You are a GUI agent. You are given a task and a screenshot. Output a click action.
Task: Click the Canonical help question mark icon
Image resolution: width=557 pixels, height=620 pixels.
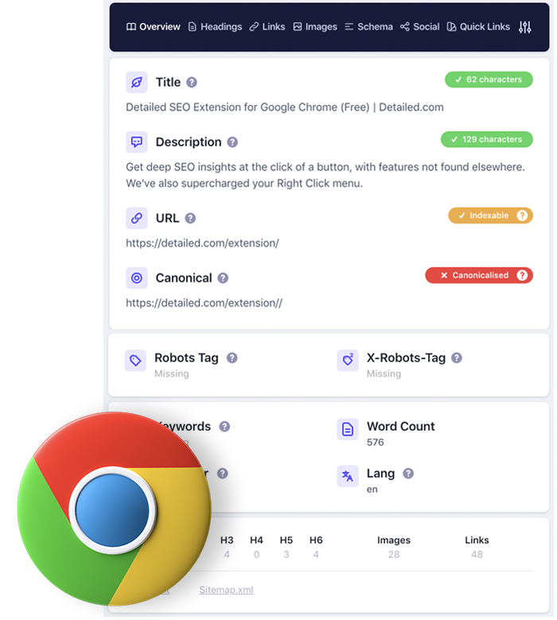[223, 278]
